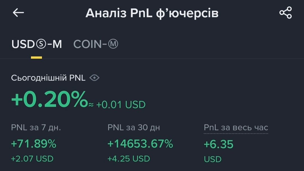Tap the 'PNL за 30 дн' label

pyautogui.click(x=134, y=128)
